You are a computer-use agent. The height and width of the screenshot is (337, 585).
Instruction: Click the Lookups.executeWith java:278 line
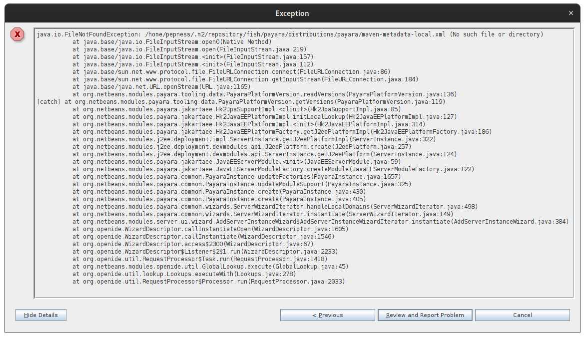tap(184, 274)
